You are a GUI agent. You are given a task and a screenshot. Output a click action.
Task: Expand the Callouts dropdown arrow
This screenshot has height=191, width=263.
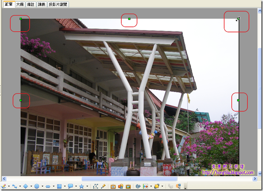[x=76, y=186]
